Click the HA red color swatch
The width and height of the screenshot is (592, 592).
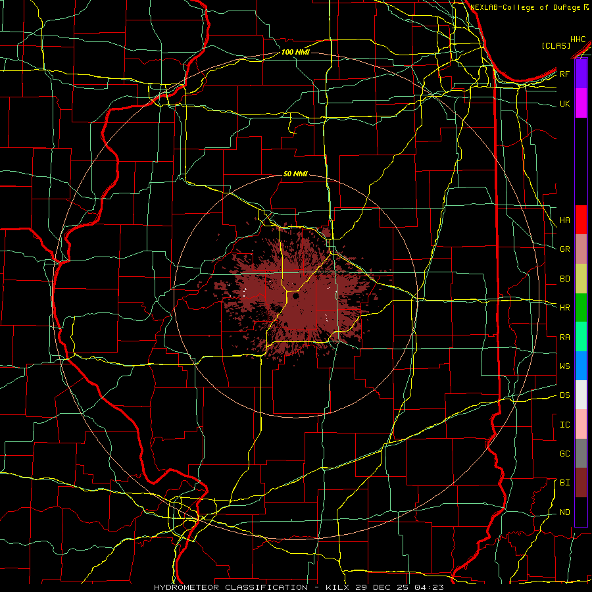pyautogui.click(x=581, y=220)
